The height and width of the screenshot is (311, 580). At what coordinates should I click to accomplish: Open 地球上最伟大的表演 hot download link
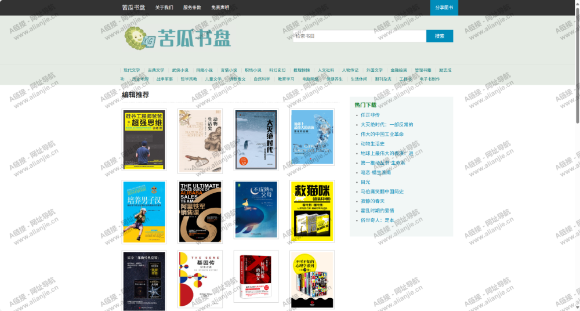click(x=387, y=153)
